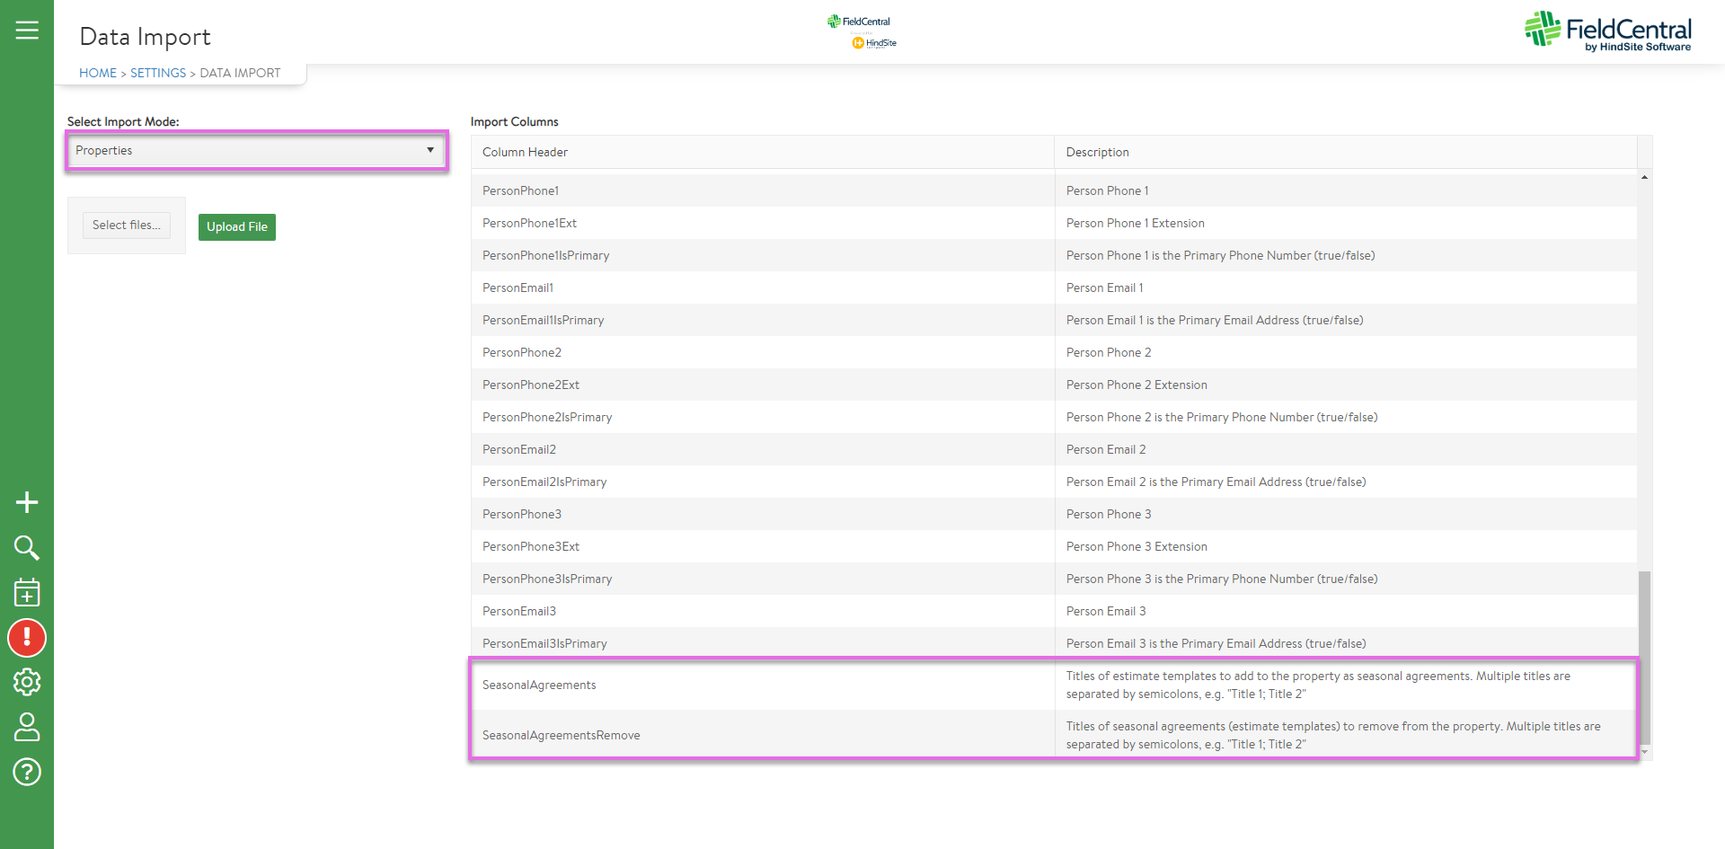
Task: Click description 'Person Phone 2'
Action: pos(1109,352)
